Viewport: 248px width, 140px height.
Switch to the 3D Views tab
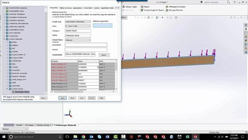[29, 125]
